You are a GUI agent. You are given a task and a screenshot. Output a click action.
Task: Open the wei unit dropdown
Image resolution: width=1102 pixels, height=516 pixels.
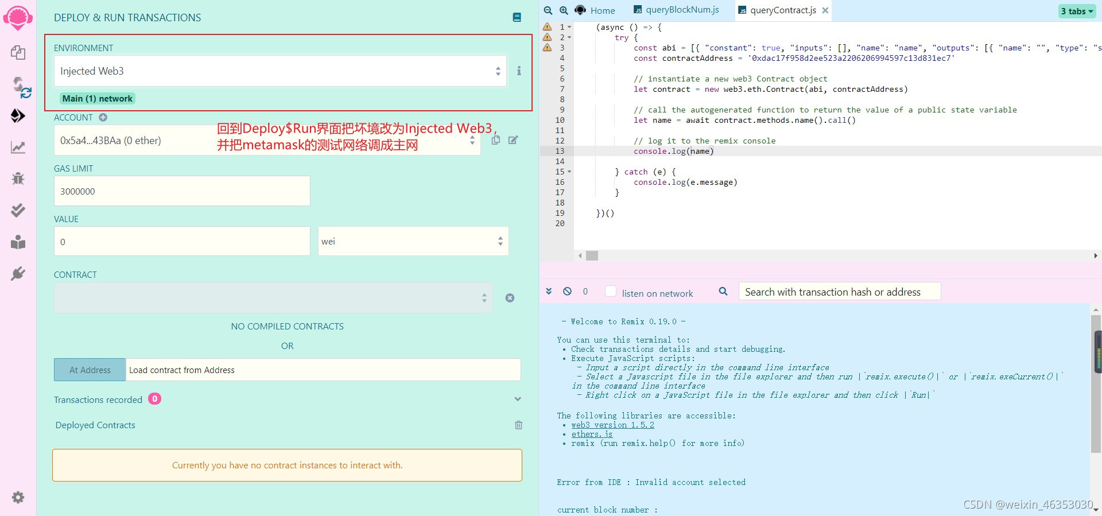click(413, 241)
